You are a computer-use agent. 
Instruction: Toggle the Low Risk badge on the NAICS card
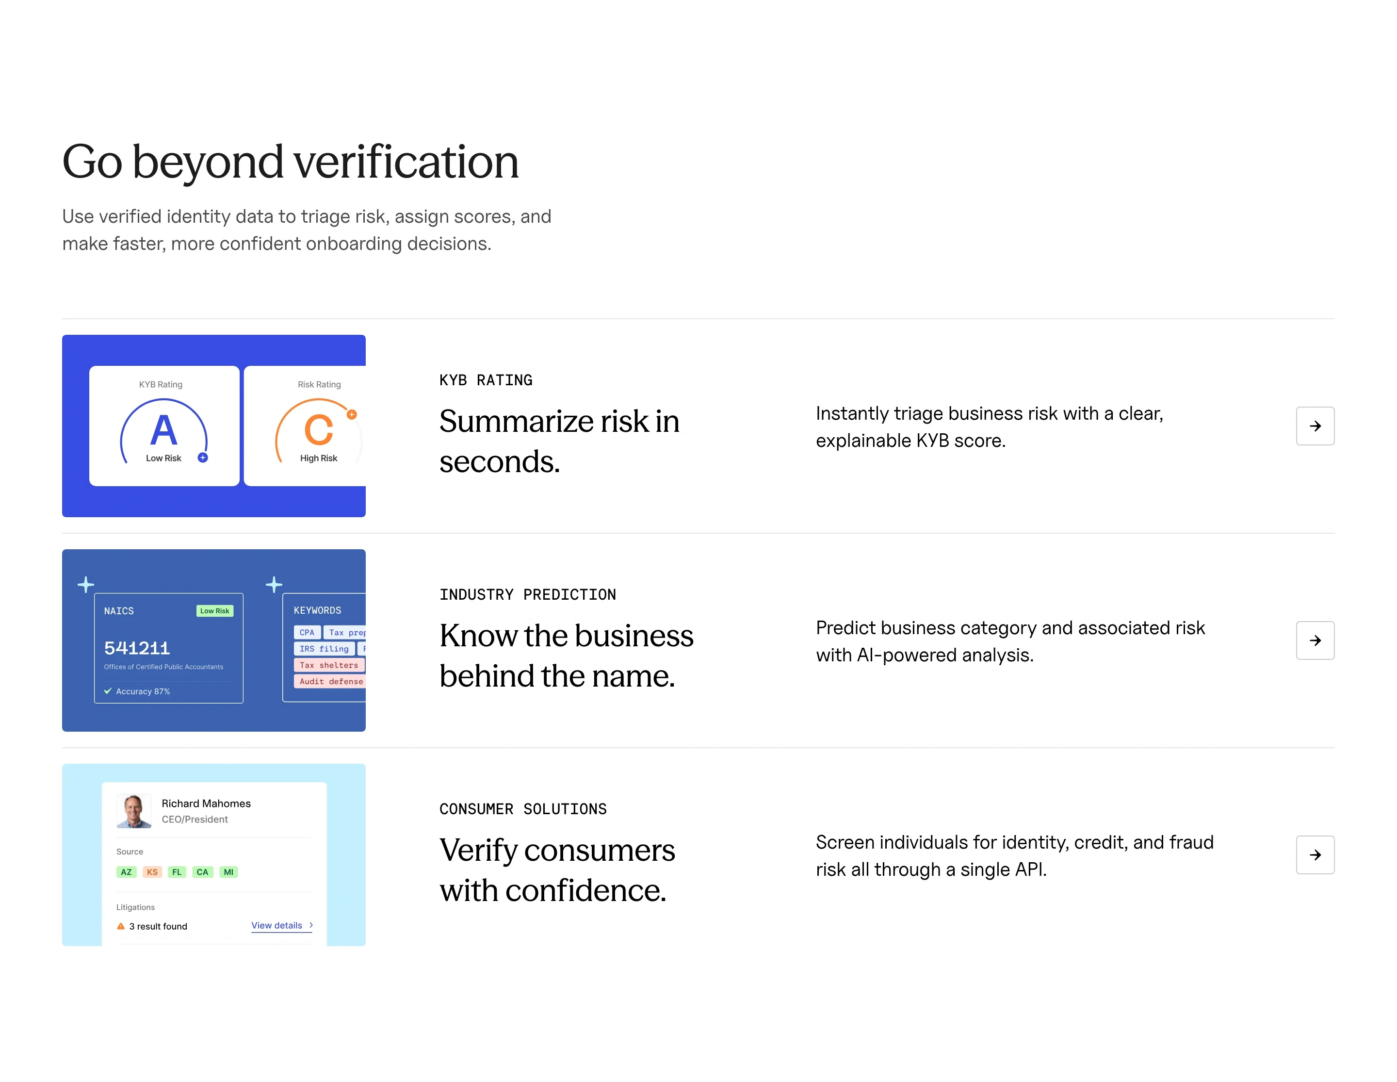point(215,611)
